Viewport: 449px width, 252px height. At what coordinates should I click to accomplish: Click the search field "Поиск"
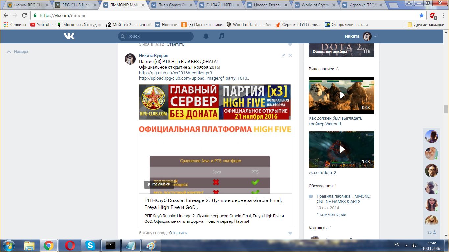[156, 36]
